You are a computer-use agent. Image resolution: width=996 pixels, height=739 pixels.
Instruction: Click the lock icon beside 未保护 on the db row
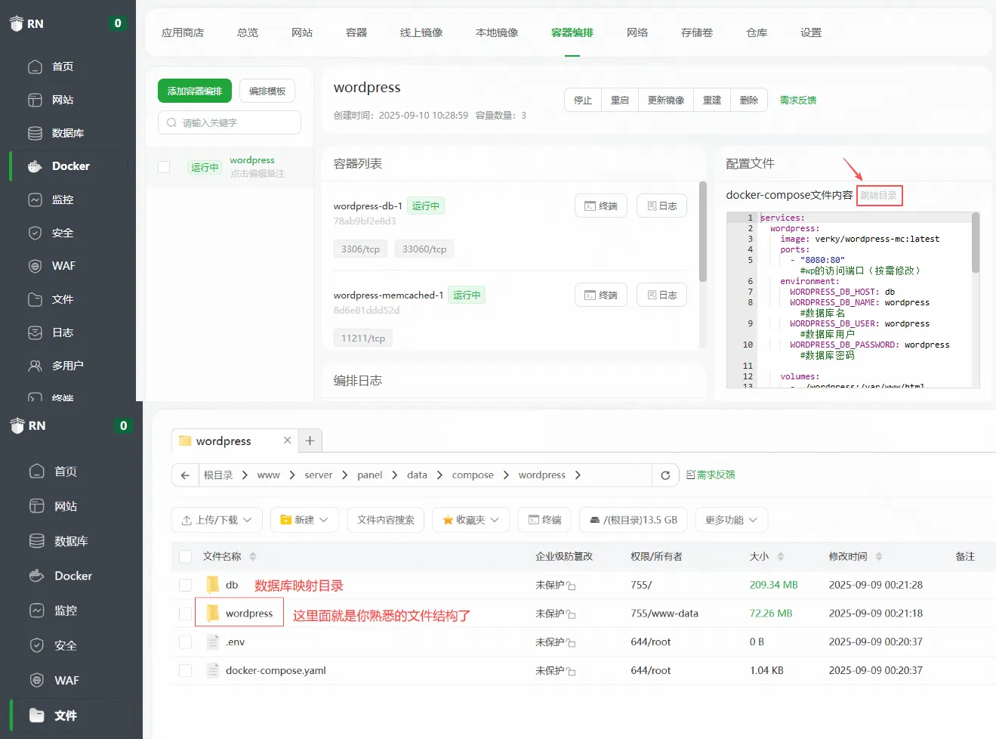pyautogui.click(x=572, y=586)
